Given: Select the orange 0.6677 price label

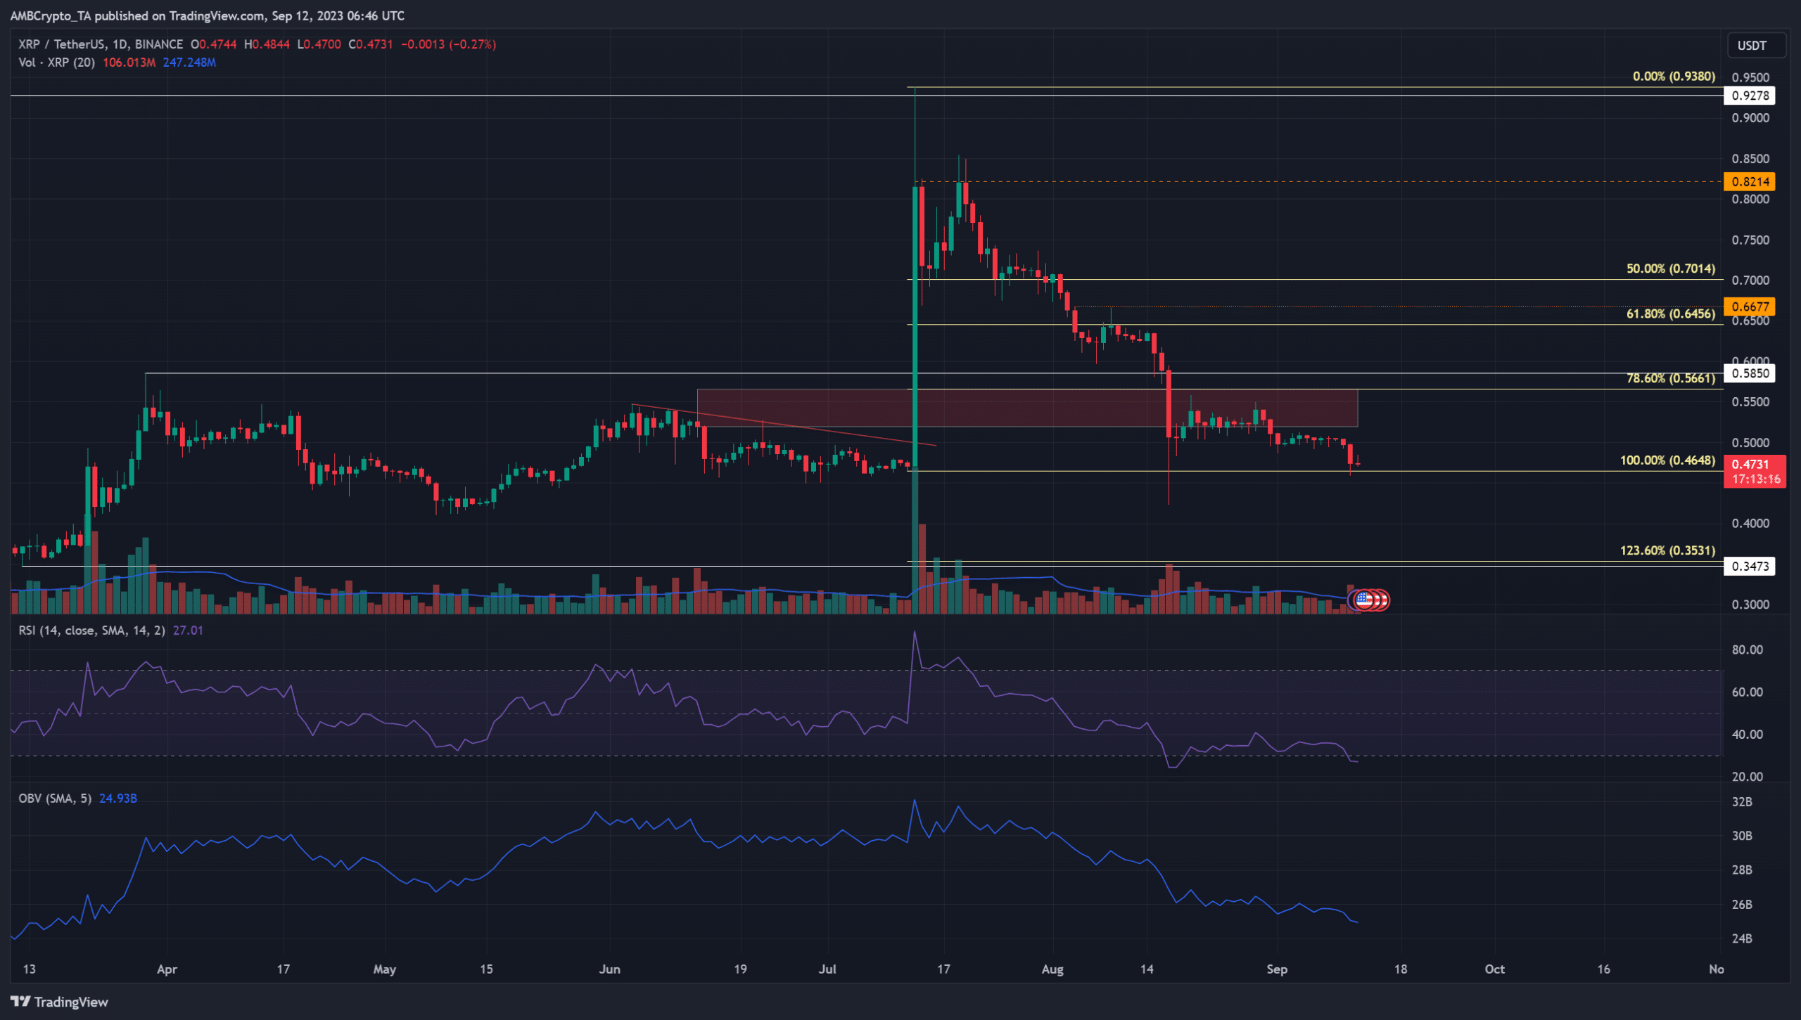Looking at the screenshot, I should point(1750,306).
